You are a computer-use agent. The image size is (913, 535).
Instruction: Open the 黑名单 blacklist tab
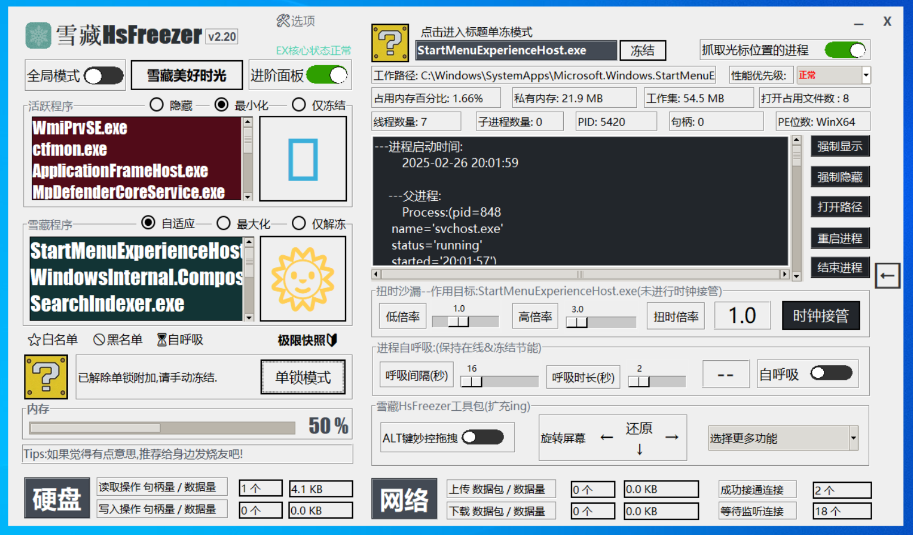(118, 340)
